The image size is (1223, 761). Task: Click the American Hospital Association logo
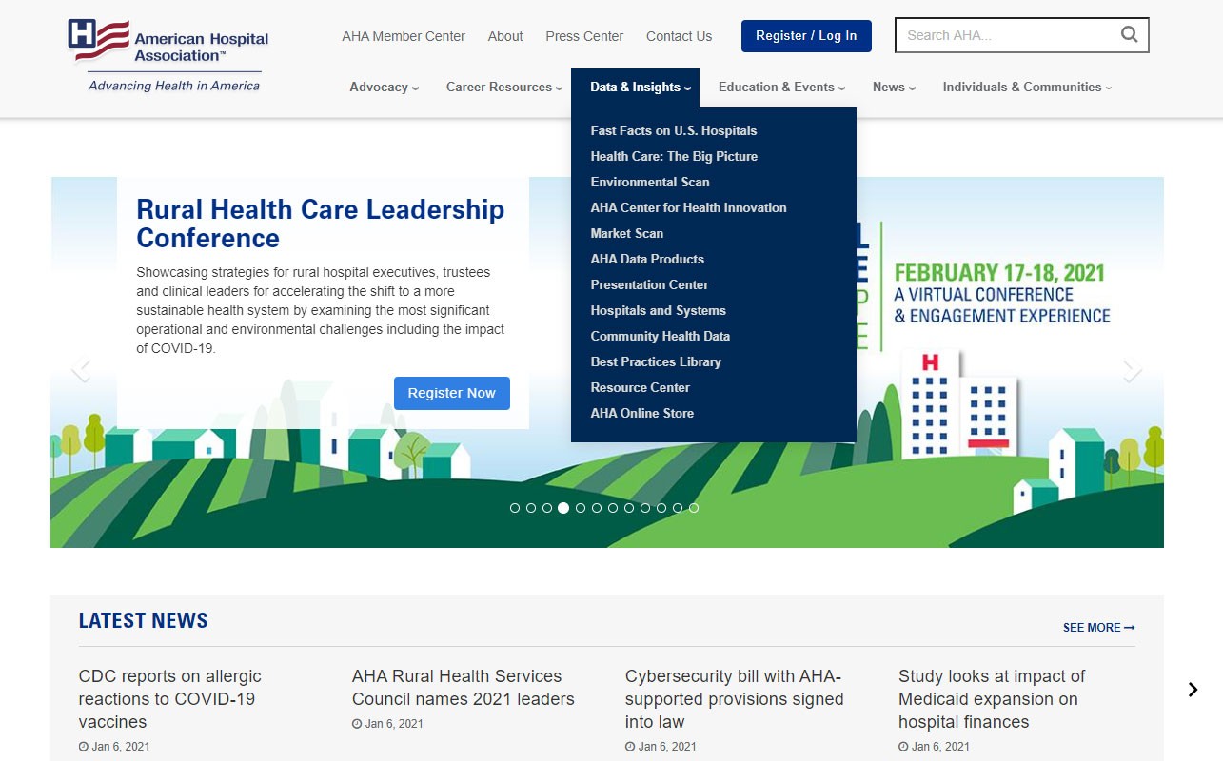click(x=168, y=55)
